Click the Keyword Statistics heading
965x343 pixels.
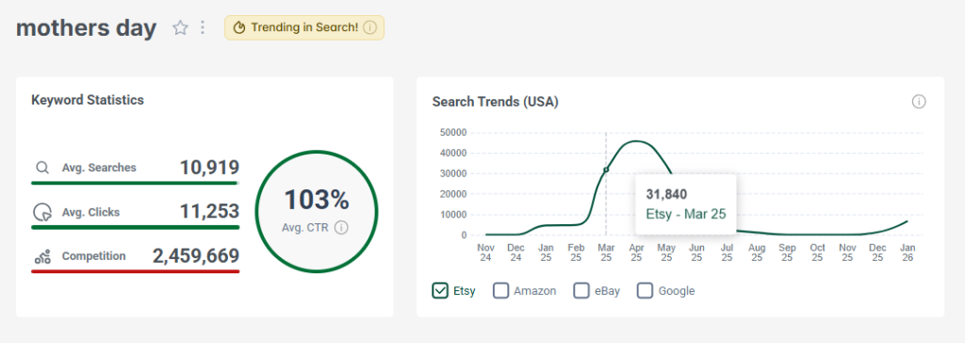(x=88, y=100)
